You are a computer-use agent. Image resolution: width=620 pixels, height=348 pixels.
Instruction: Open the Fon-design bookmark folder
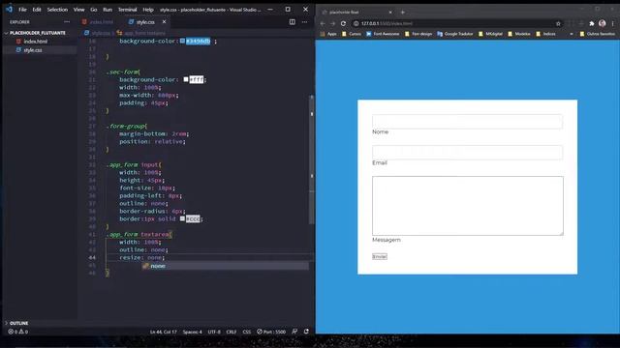(x=418, y=34)
